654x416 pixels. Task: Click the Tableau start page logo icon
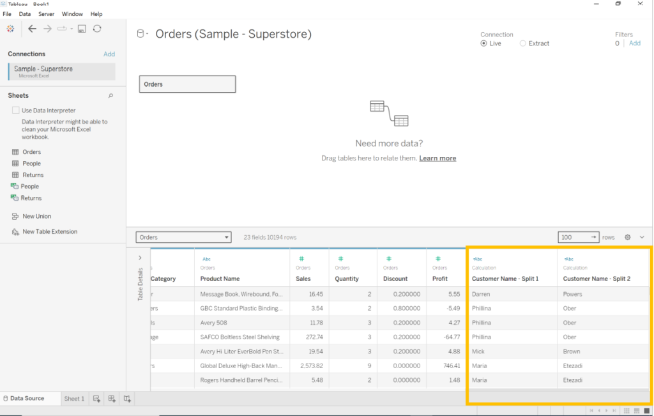point(10,29)
